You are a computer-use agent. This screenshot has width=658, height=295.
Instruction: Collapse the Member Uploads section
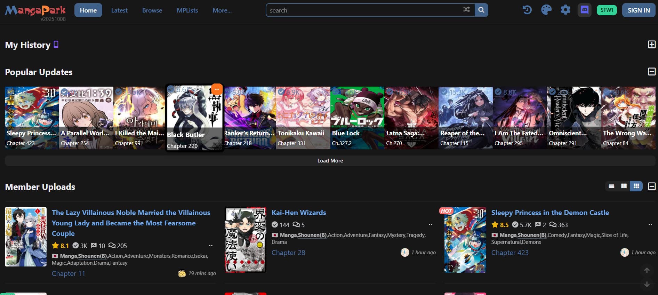tap(651, 186)
